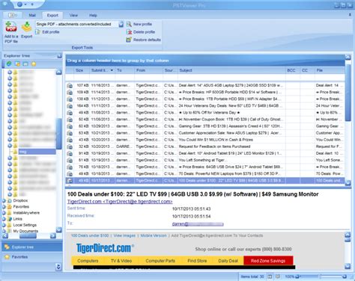The image size is (355, 281).
Task: Click the Edit profile option
Action: coord(47,32)
